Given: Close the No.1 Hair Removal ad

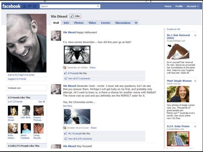Looking at the screenshot, I should click(x=195, y=35).
